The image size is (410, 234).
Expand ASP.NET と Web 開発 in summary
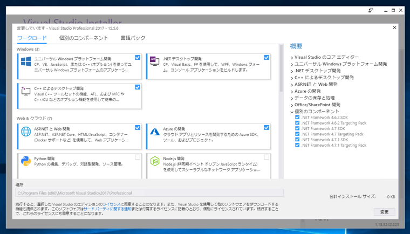click(x=292, y=85)
